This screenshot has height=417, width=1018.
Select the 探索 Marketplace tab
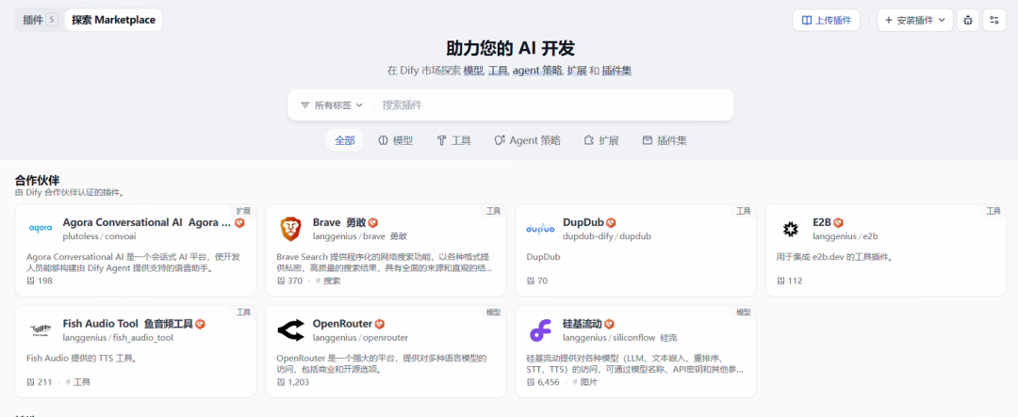coord(114,20)
